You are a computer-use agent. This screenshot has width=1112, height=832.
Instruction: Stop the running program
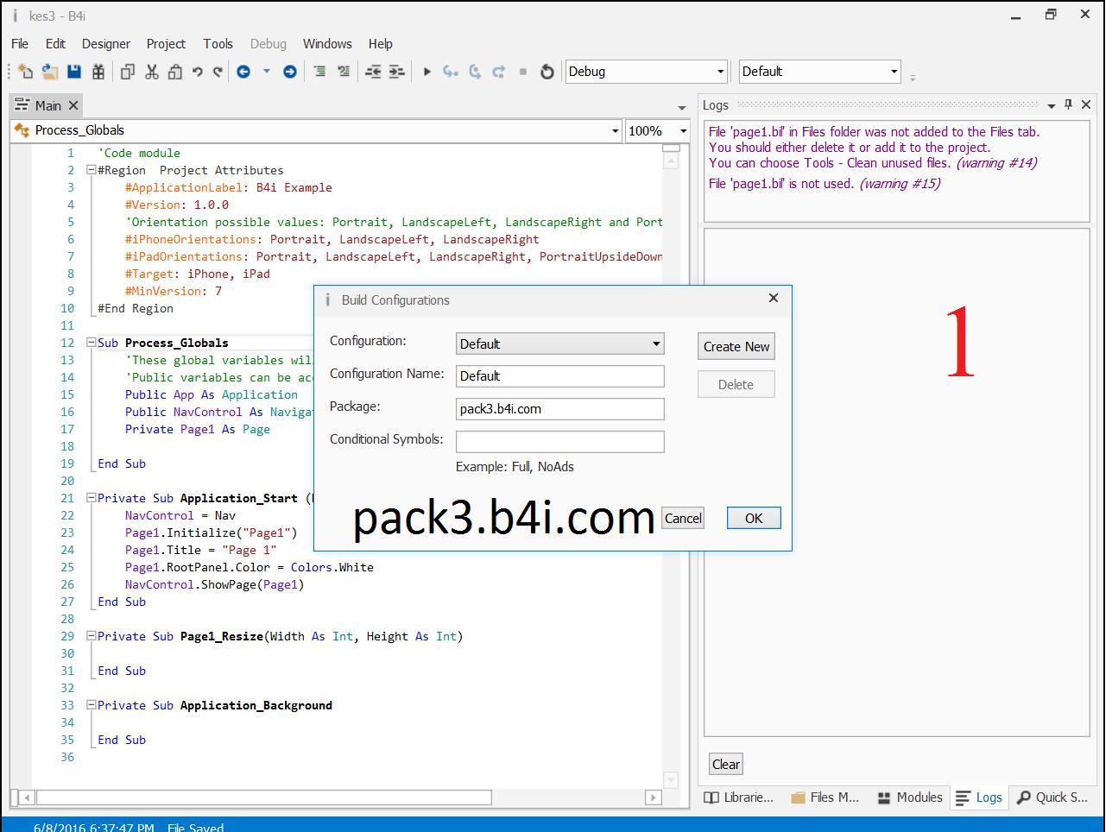point(522,72)
